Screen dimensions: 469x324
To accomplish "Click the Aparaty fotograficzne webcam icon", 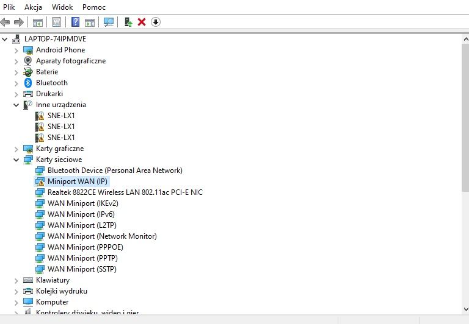I will point(28,61).
